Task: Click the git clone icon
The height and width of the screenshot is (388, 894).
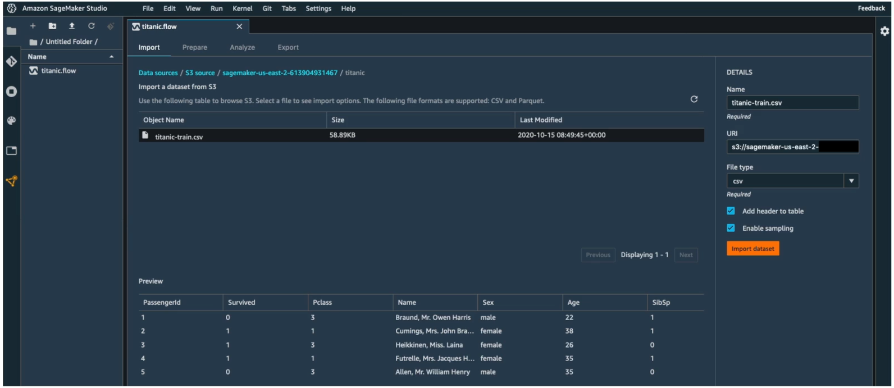Action: [111, 26]
